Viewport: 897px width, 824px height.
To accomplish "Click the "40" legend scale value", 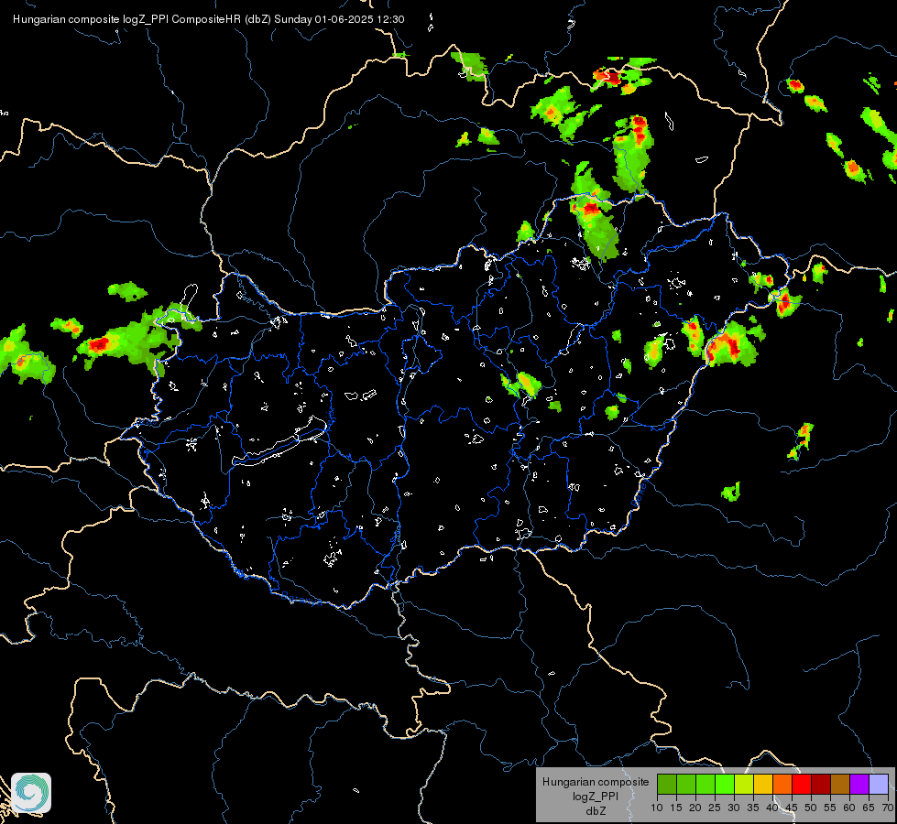I will click(772, 808).
